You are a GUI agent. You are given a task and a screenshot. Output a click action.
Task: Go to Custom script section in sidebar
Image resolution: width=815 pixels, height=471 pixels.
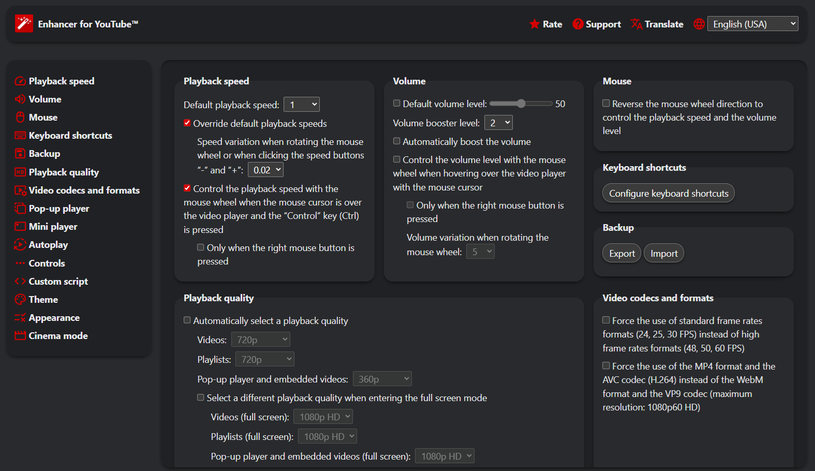click(x=58, y=282)
